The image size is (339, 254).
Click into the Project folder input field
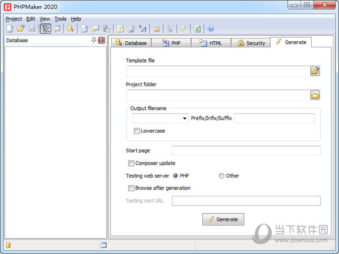[218, 95]
